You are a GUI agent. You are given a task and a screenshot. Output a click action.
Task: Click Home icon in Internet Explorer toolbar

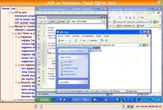(134, 17)
